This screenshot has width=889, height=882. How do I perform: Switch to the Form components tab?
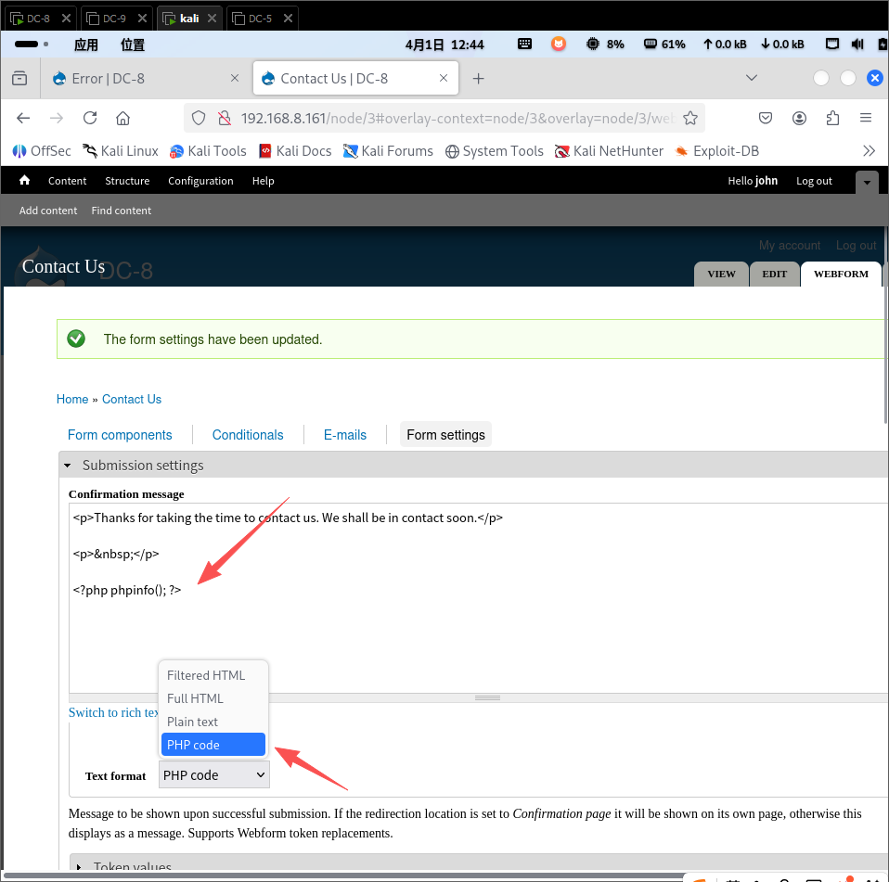click(120, 435)
